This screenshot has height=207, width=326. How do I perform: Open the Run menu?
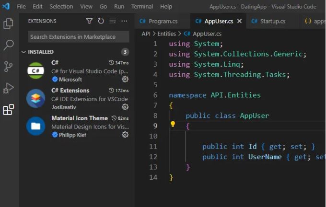(x=119, y=6)
